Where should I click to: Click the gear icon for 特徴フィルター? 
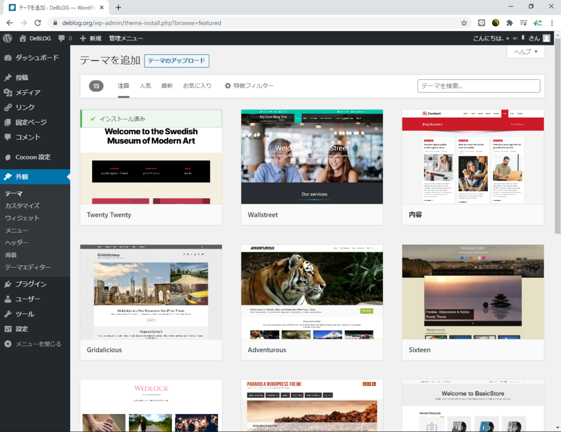pos(227,86)
